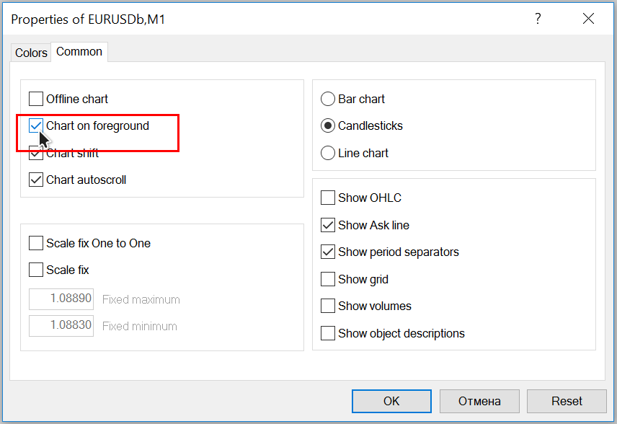Disable the Chart shift option

[36, 153]
